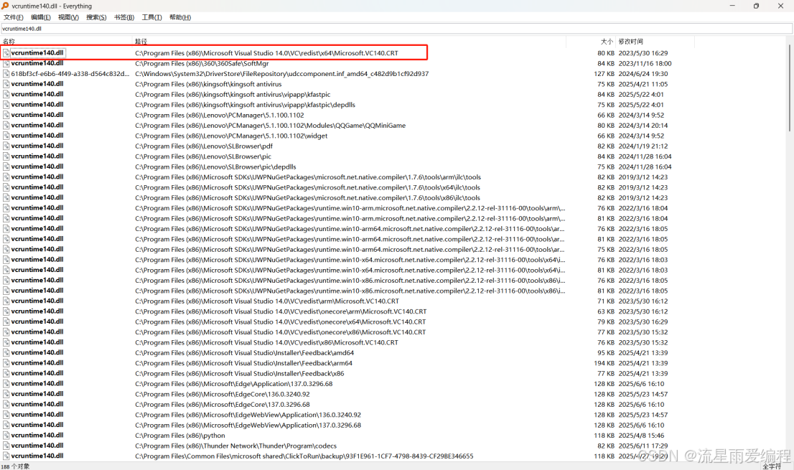The height and width of the screenshot is (470, 794).
Task: Sort results by the 名称 column header
Action: pos(66,42)
